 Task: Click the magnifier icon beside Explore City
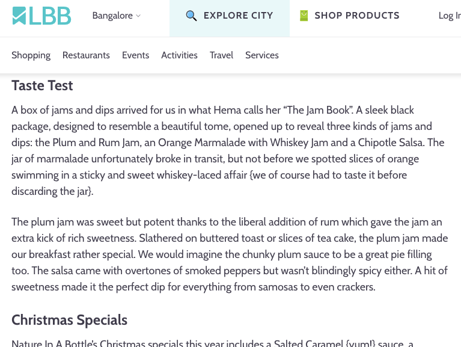point(191,16)
